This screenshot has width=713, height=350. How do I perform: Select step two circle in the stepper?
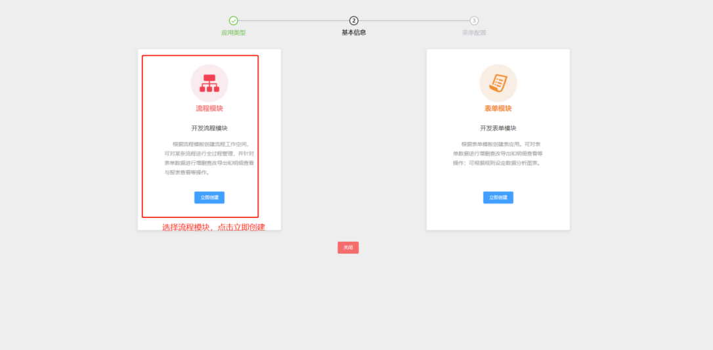(x=354, y=20)
